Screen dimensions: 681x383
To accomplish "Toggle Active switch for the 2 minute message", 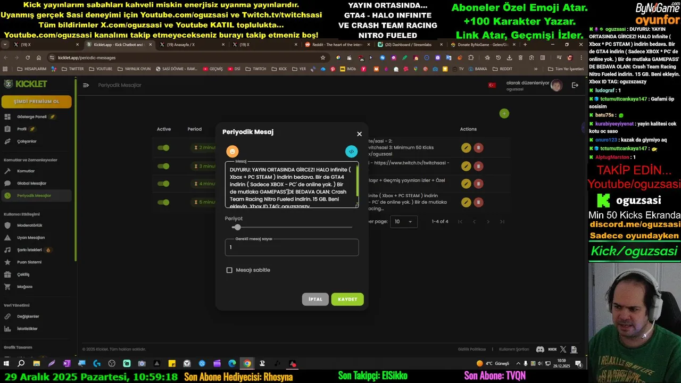I will pos(163,148).
